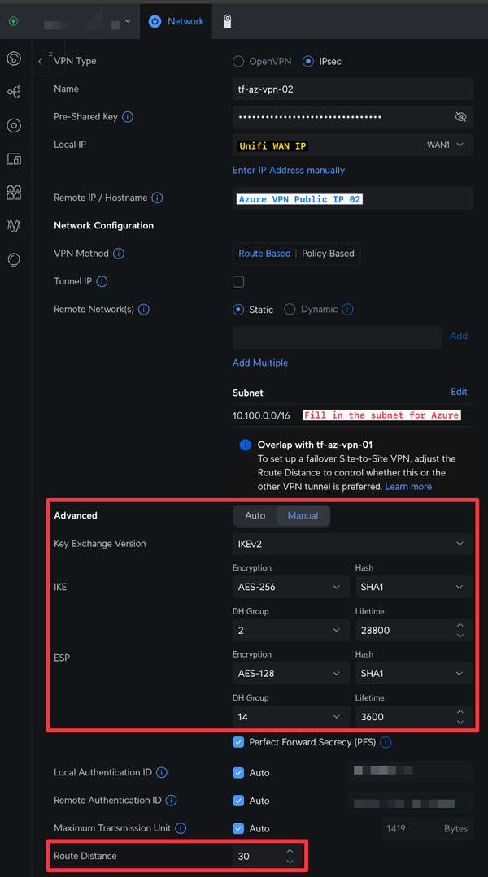Switch to the Network tab
The width and height of the screenshot is (488, 877).
[x=176, y=22]
